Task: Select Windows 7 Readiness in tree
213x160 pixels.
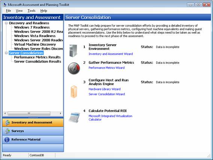Action: coord(32,27)
